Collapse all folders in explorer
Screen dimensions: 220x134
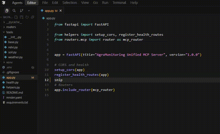coord(32,17)
